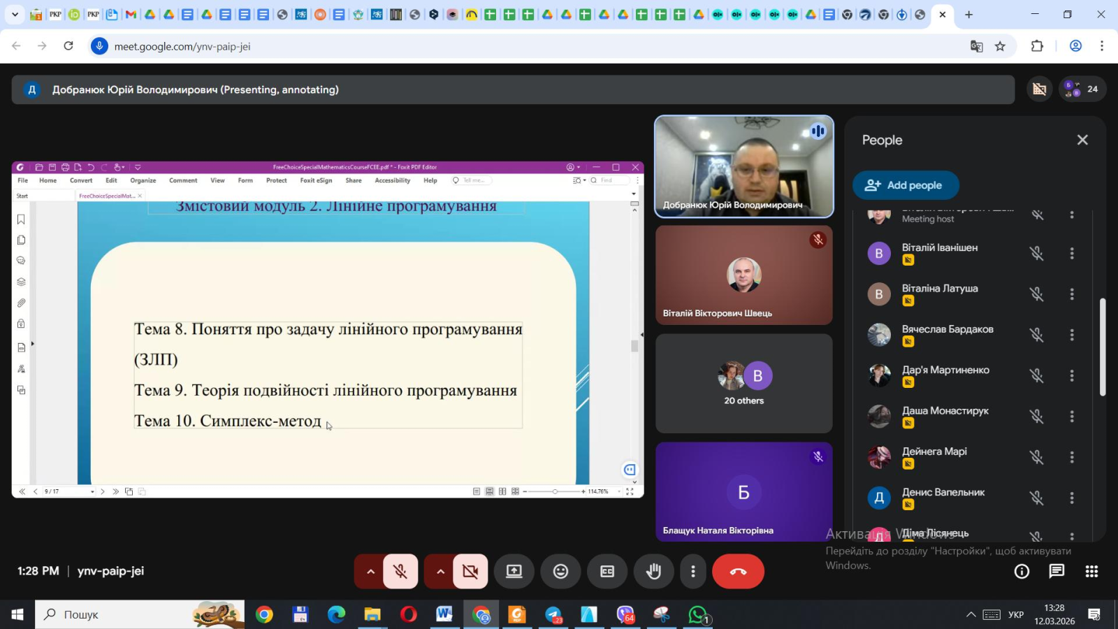
Task: Click the raise hand icon
Action: click(653, 572)
